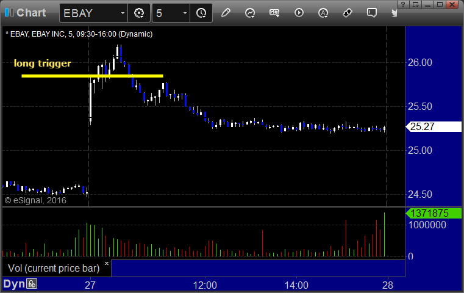Image resolution: width=464 pixels, height=293 pixels.
Task: Open the studies chart-line icon
Action: [250, 13]
